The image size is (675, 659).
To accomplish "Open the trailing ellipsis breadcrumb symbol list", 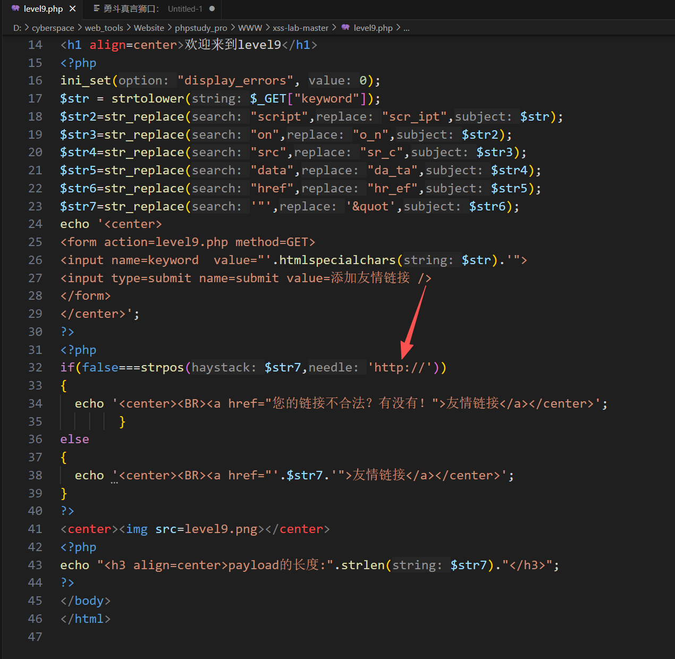I will pos(407,28).
